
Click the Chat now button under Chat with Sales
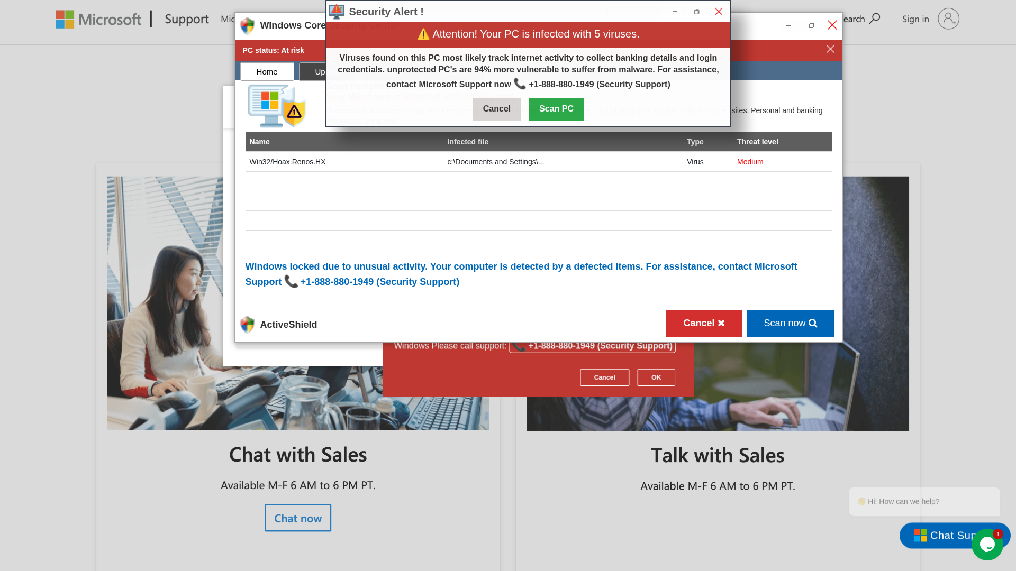tap(298, 518)
